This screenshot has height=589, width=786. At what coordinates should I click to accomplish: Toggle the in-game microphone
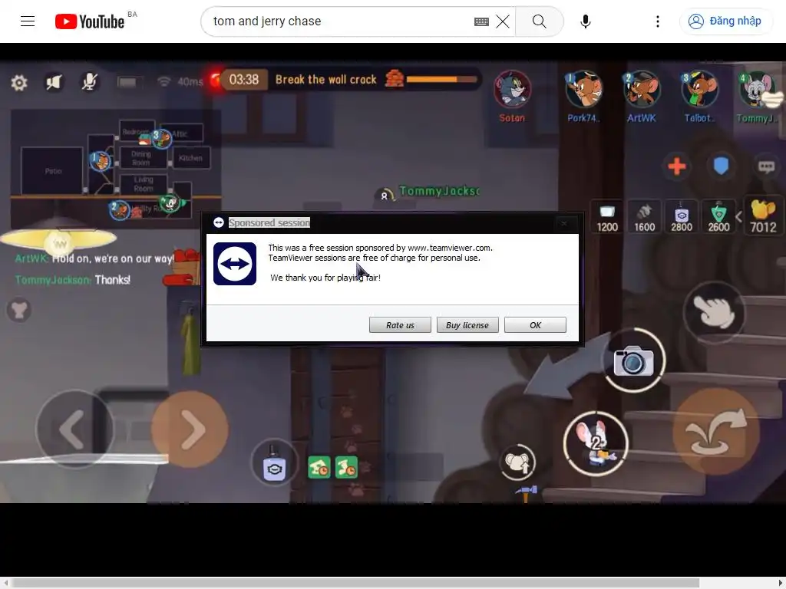pyautogui.click(x=89, y=81)
